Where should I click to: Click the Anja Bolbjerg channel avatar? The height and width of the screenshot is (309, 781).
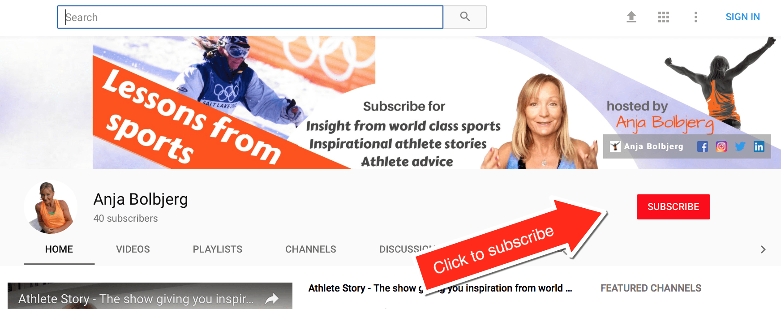[51, 207]
